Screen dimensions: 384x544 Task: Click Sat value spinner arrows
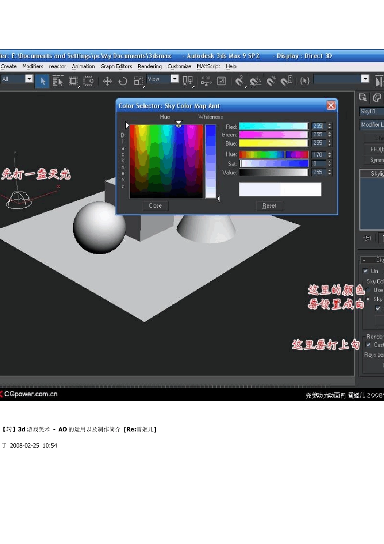tap(329, 164)
